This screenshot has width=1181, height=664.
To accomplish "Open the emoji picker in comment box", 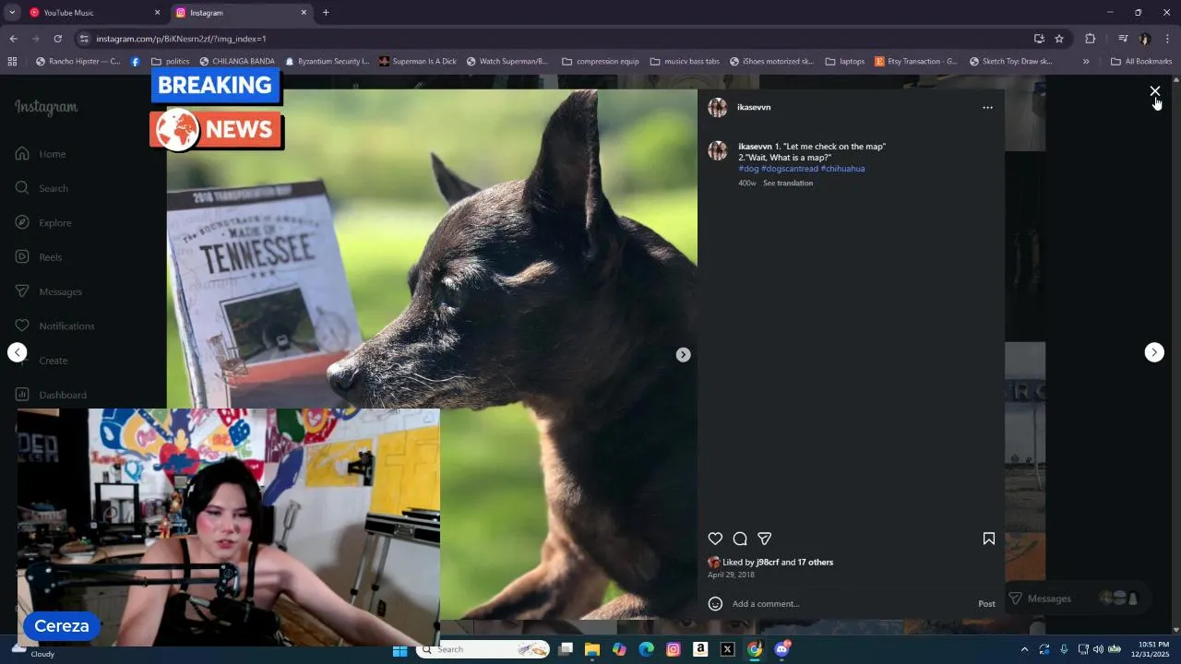I will tap(715, 604).
